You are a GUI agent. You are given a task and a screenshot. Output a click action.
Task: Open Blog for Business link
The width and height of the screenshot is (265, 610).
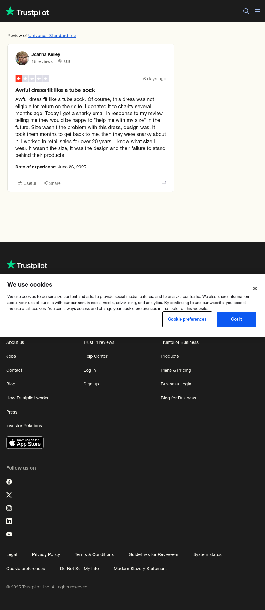point(178,398)
